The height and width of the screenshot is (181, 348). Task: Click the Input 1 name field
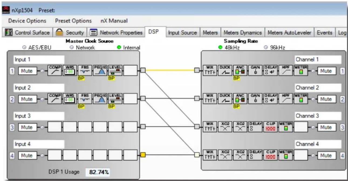(x=39, y=60)
